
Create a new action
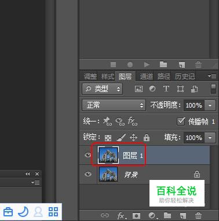tap(182, 65)
